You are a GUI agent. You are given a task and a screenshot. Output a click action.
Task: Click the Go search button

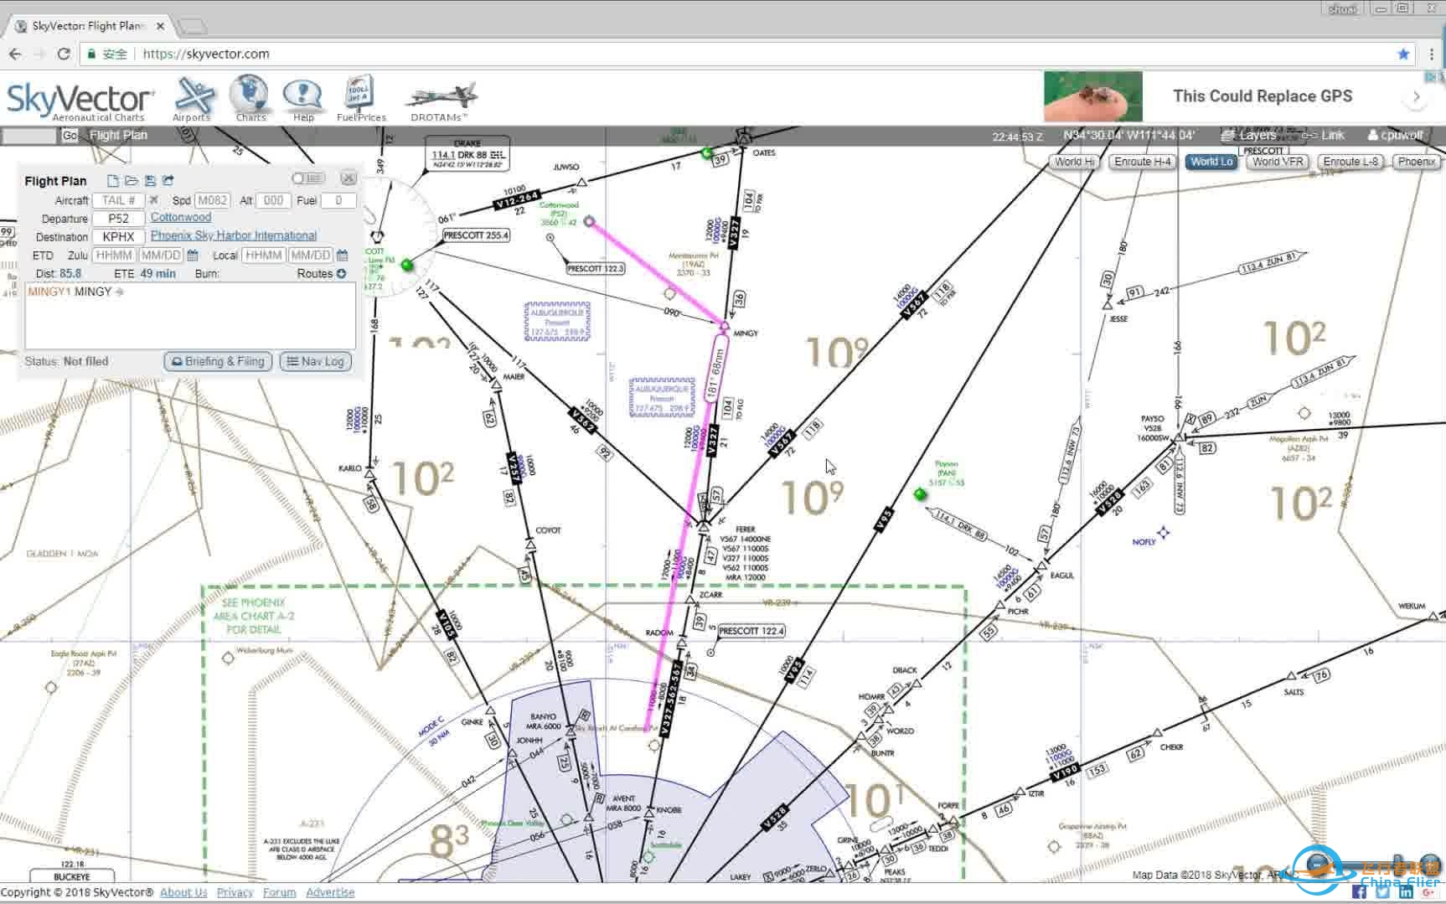70,136
